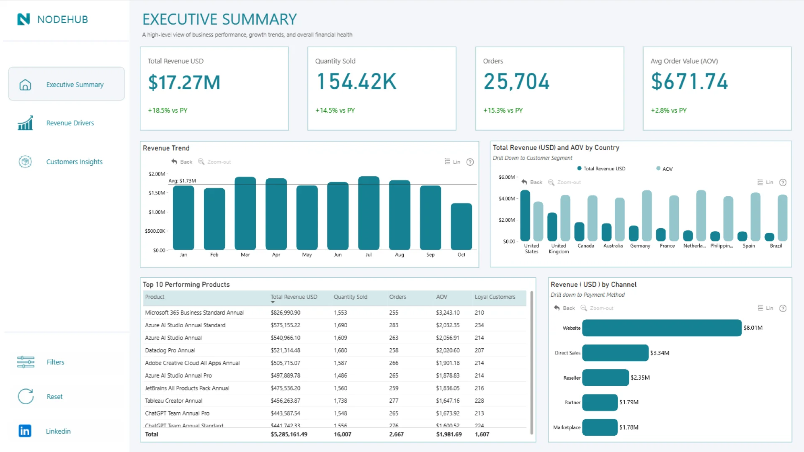Click the NodeHub logo icon
This screenshot has height=452, width=804.
tap(23, 19)
